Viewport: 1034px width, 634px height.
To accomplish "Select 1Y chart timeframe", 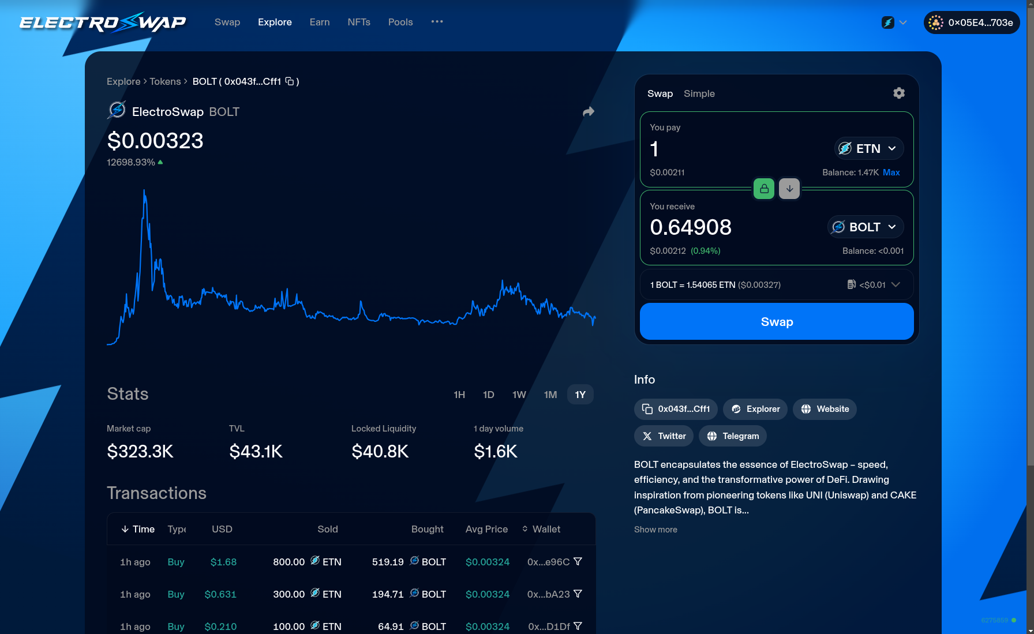I will pyautogui.click(x=580, y=395).
